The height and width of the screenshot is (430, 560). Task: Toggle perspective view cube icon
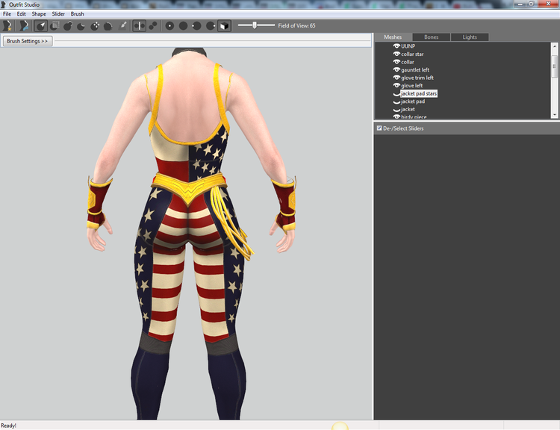(x=224, y=25)
